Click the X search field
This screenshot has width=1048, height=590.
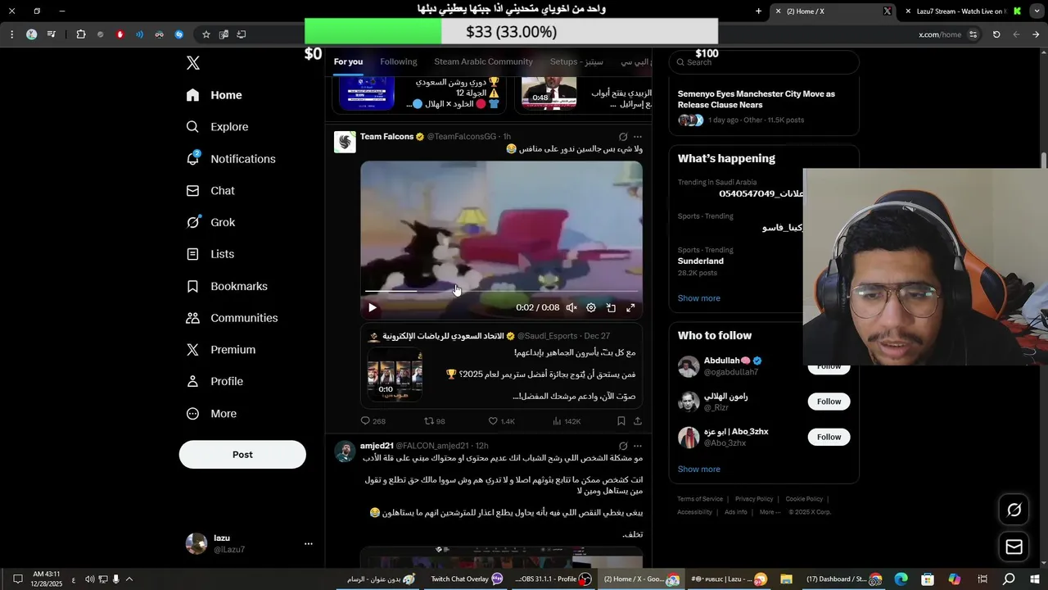click(764, 62)
